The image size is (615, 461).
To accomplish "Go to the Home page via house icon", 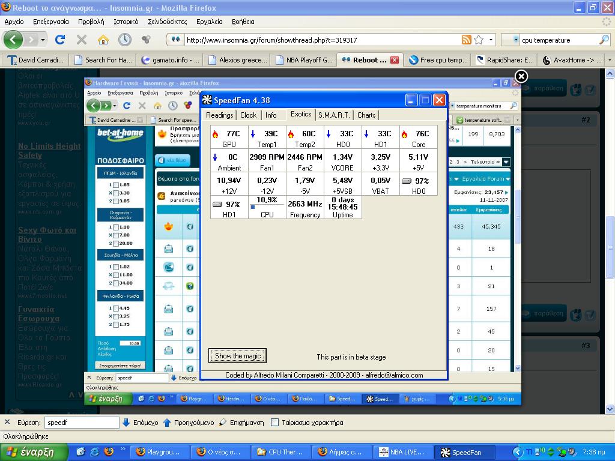I will pyautogui.click(x=103, y=40).
